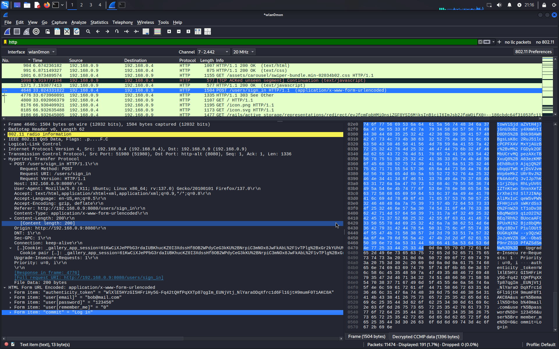The width and height of the screenshot is (559, 349).
Task: Follow the Response in frame 4776 link
Action: coord(47,273)
